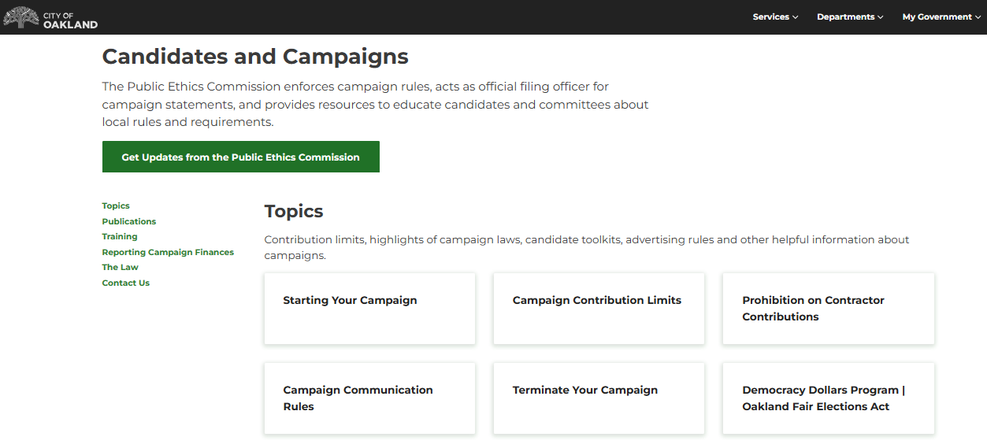
Task: Click The Law sidebar link
Action: tap(121, 267)
